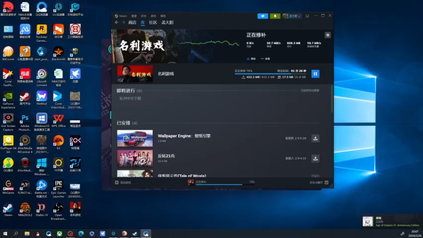Select the EA desktop icon

[58, 142]
